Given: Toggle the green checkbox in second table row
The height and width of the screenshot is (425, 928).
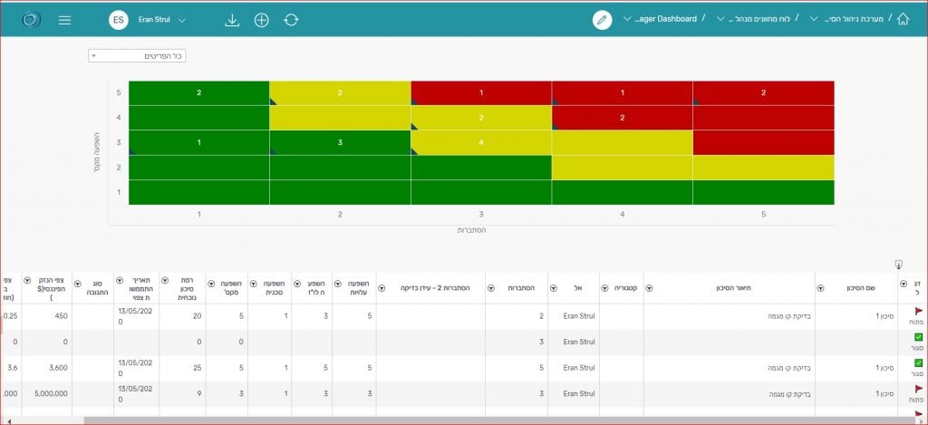Looking at the screenshot, I should (x=918, y=337).
